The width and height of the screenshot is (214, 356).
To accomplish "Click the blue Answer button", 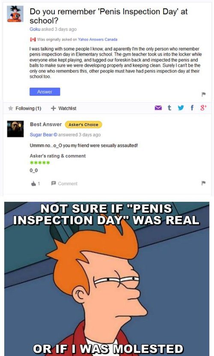I will pos(45,92).
